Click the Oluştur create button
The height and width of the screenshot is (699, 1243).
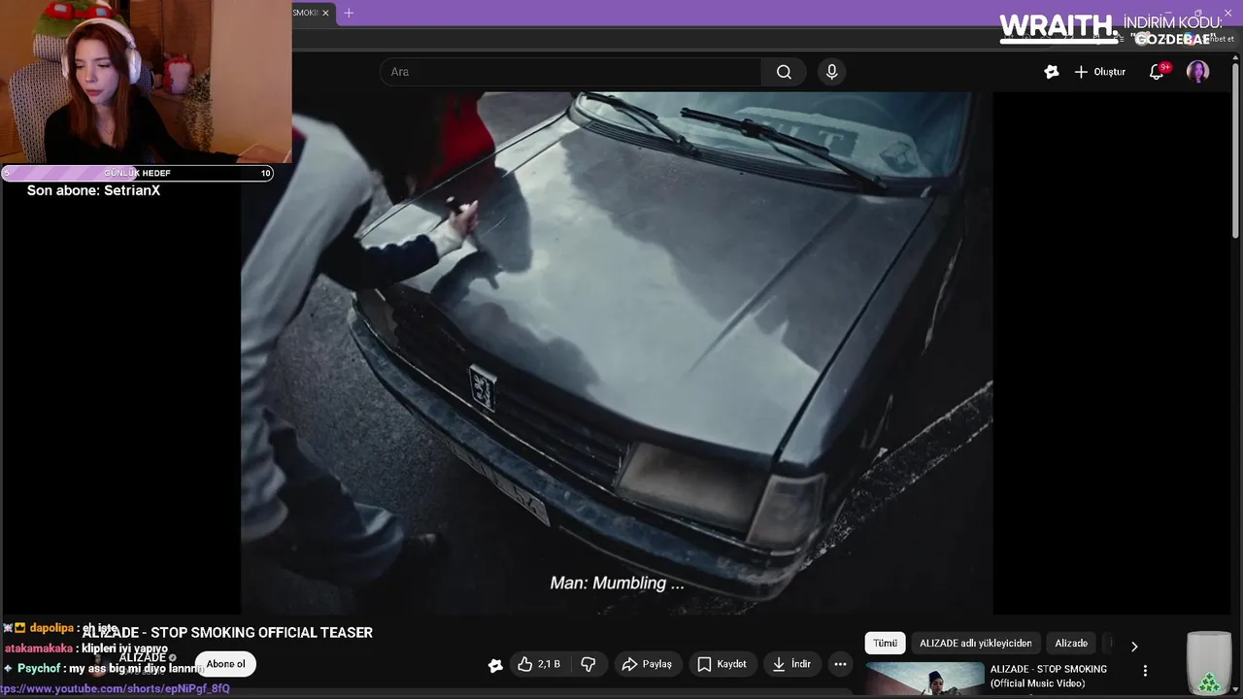tap(1099, 72)
